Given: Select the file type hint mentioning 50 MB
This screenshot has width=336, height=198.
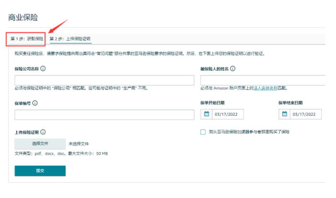Looking at the screenshot, I should point(61,154).
